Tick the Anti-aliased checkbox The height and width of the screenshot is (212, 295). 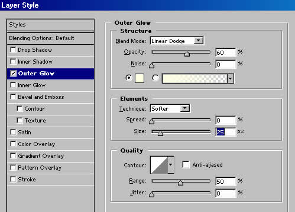tap(186, 165)
